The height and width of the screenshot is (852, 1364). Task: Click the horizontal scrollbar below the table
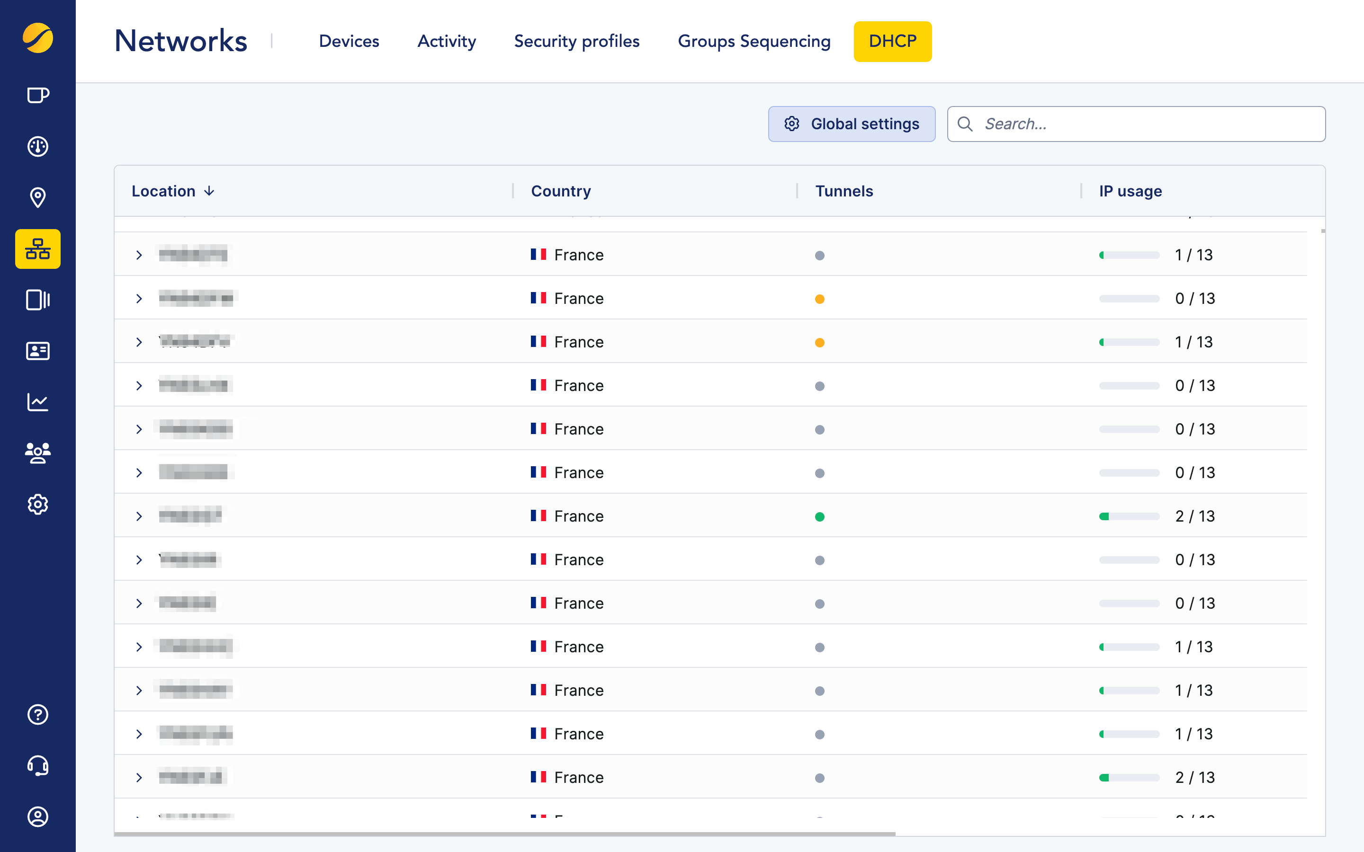(x=504, y=834)
